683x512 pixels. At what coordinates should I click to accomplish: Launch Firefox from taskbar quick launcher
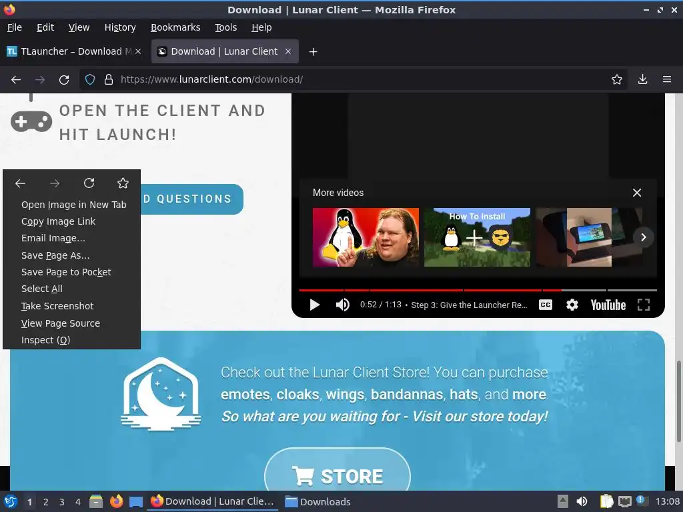116,501
